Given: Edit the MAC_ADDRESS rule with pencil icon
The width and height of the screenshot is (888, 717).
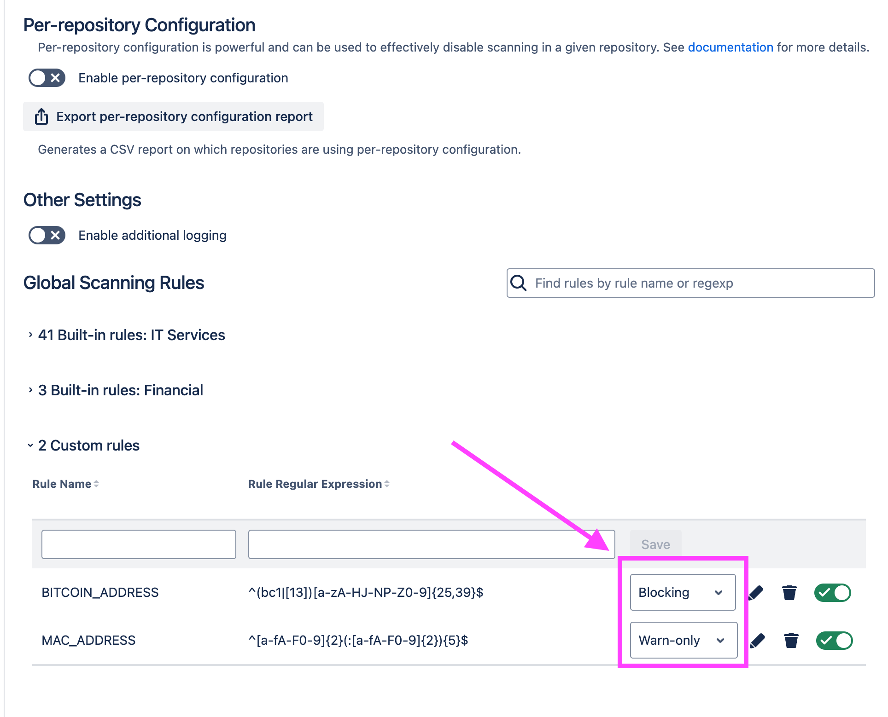Looking at the screenshot, I should pos(757,641).
